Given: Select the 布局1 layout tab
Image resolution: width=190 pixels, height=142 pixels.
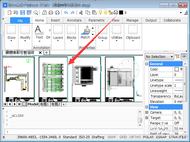Looking at the screenshot, I should point(44,104).
